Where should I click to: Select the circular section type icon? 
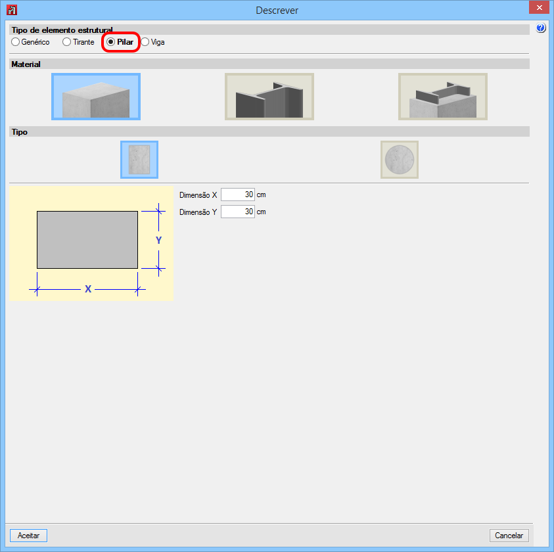pyautogui.click(x=400, y=160)
